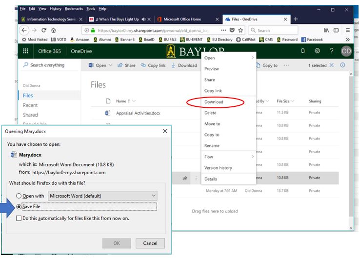
Task: Go to the Firefox home icon
Action: [x=54, y=30]
